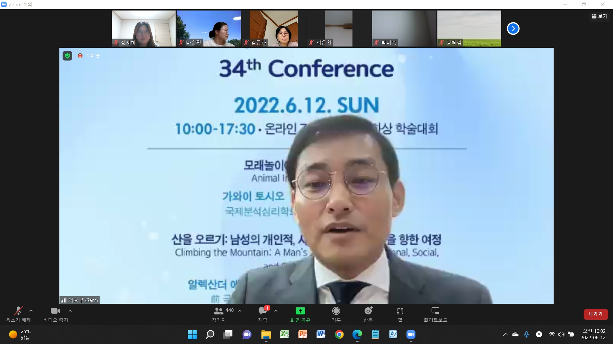Click the 기록 중 recording indicator
Screen dimensions: 613x344
[x=89, y=56]
